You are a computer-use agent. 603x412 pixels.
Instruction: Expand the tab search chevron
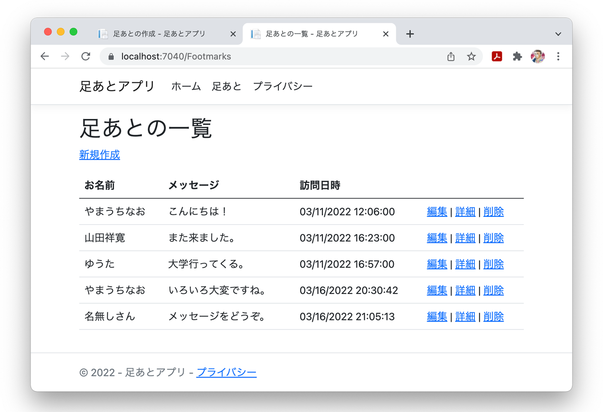(x=558, y=34)
